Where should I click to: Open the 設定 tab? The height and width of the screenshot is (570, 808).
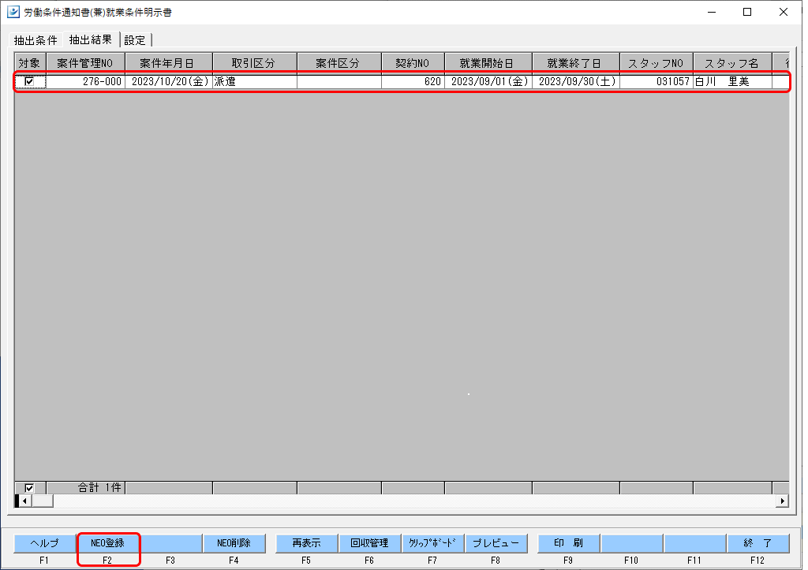pyautogui.click(x=135, y=40)
